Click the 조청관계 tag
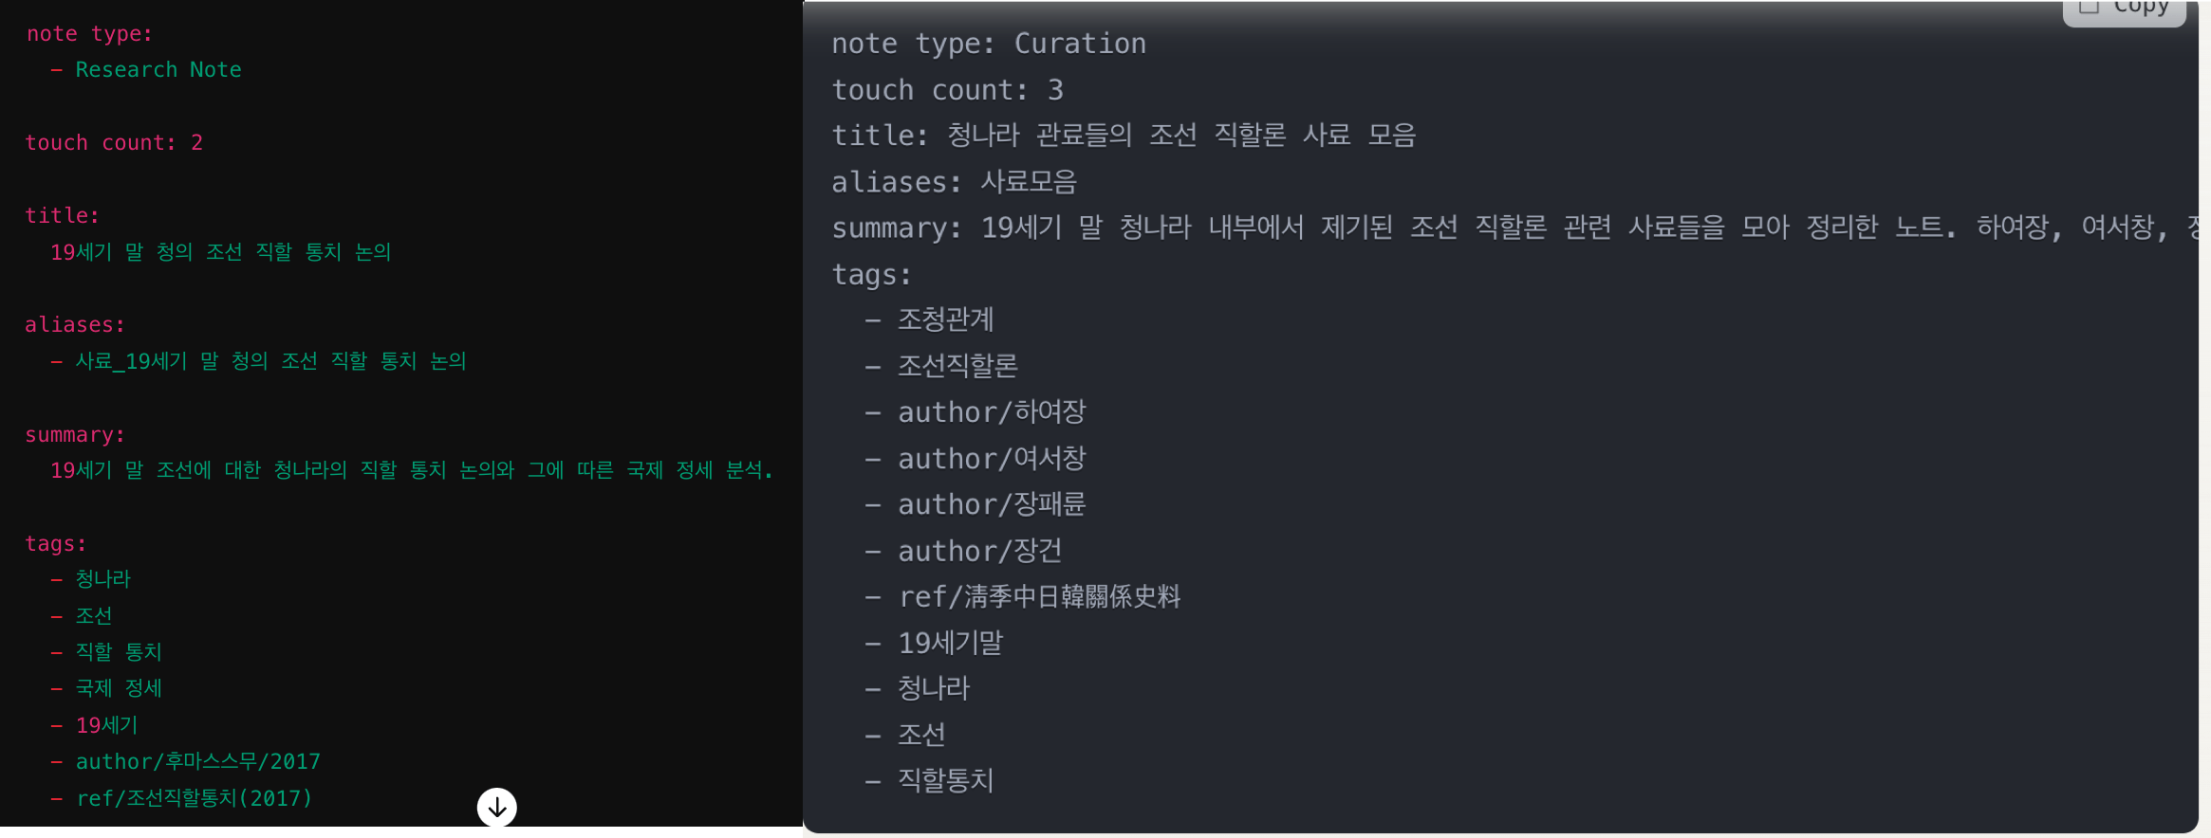Viewport: 2211px width, 838px height. click(x=945, y=320)
